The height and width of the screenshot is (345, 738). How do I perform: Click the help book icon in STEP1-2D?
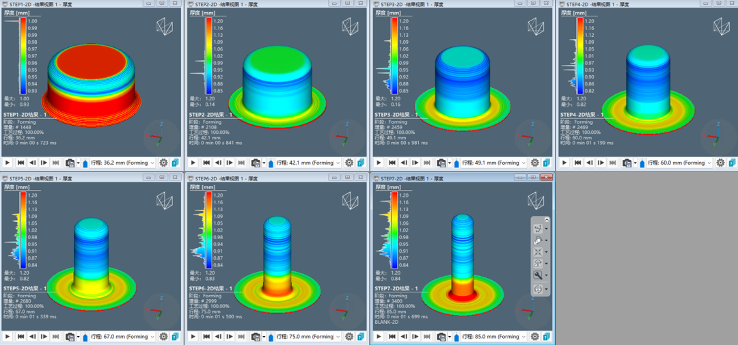[176, 163]
